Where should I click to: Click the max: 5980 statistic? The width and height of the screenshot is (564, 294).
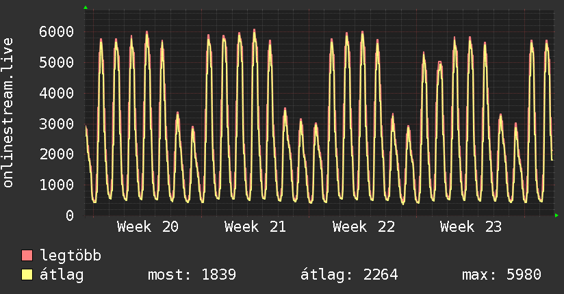pyautogui.click(x=502, y=275)
